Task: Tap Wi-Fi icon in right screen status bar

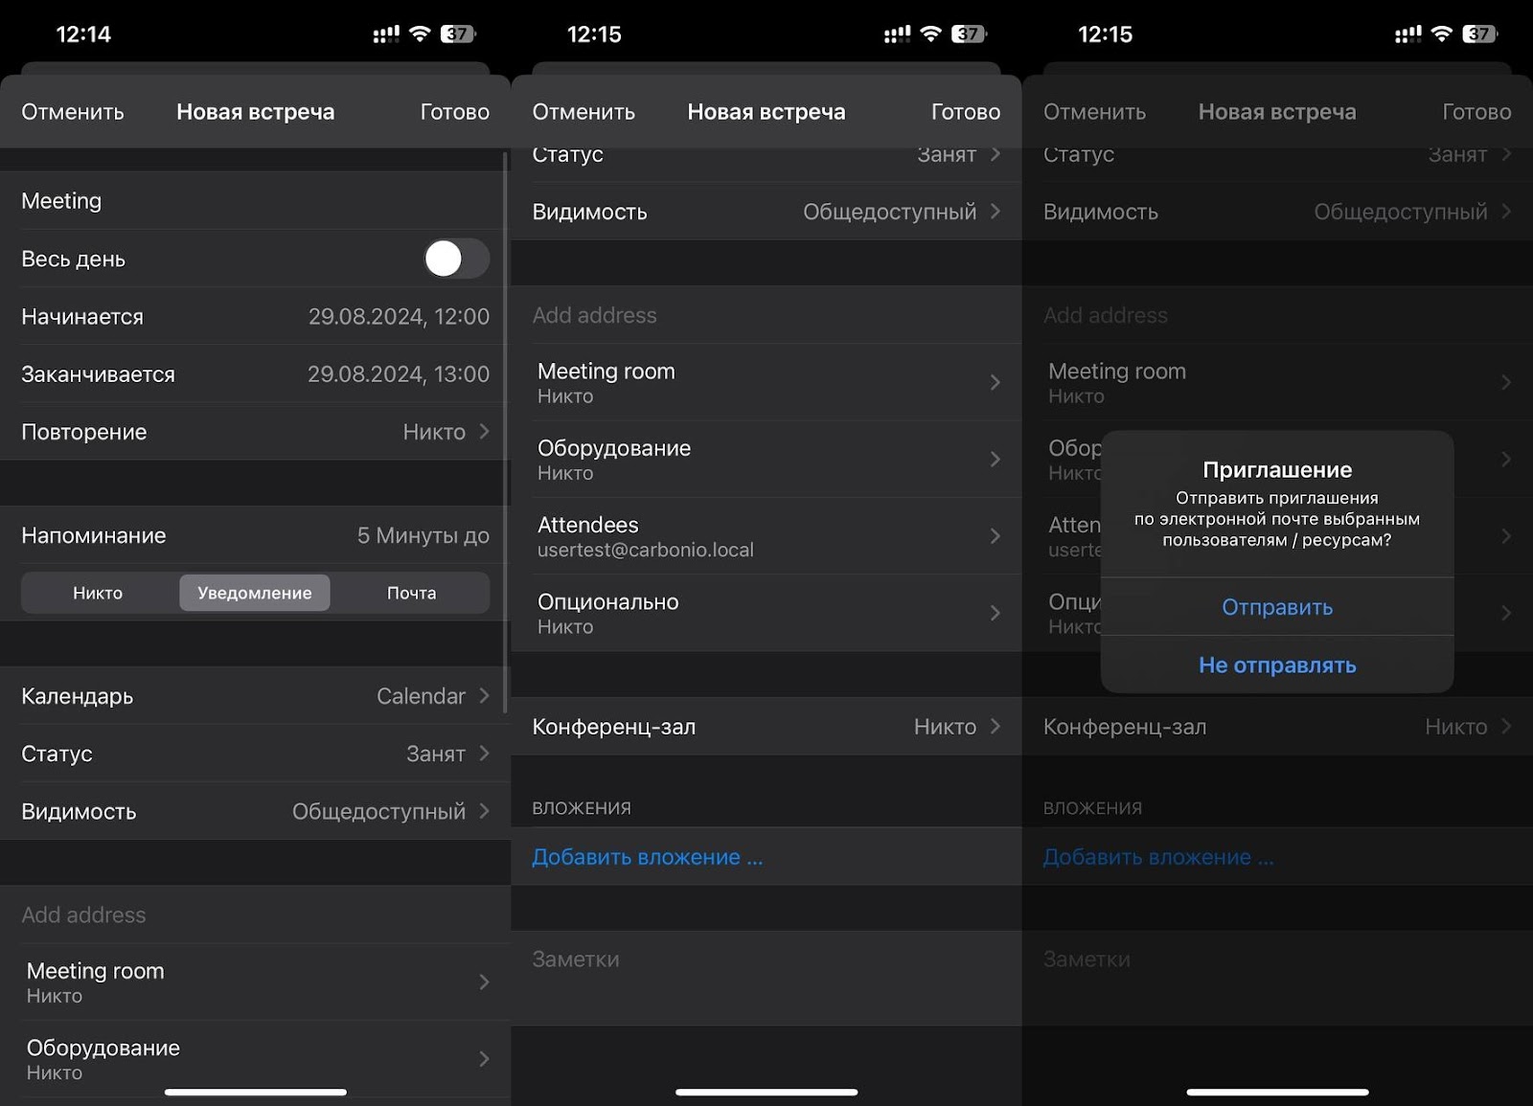Action: 1441,34
